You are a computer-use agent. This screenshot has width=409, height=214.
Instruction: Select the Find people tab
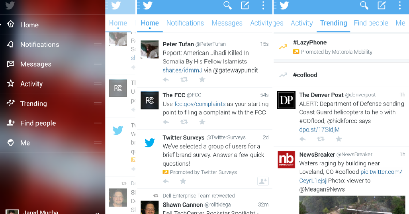[371, 23]
